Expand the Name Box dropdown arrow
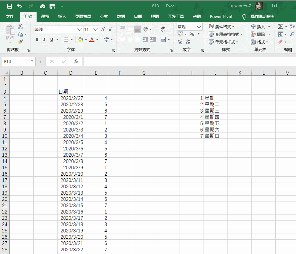 [x=32, y=61]
